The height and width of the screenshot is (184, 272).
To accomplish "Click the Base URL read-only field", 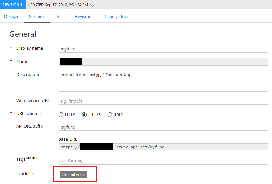I will pyautogui.click(x=163, y=147).
